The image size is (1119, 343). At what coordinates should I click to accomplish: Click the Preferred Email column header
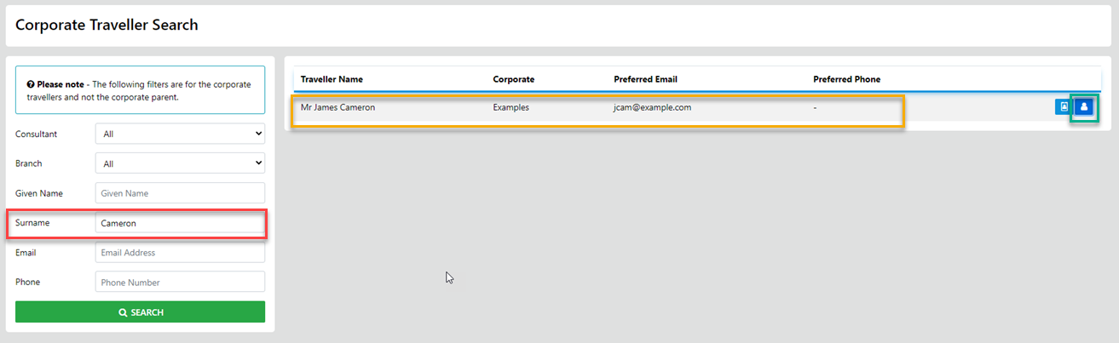click(645, 79)
